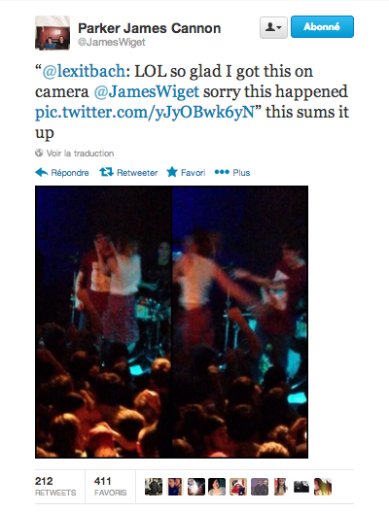Click the Répondre label

[70, 172]
